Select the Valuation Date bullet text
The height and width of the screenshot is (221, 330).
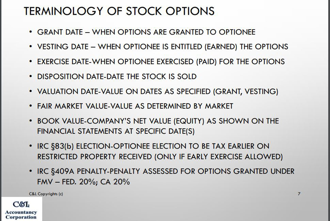coord(158,91)
